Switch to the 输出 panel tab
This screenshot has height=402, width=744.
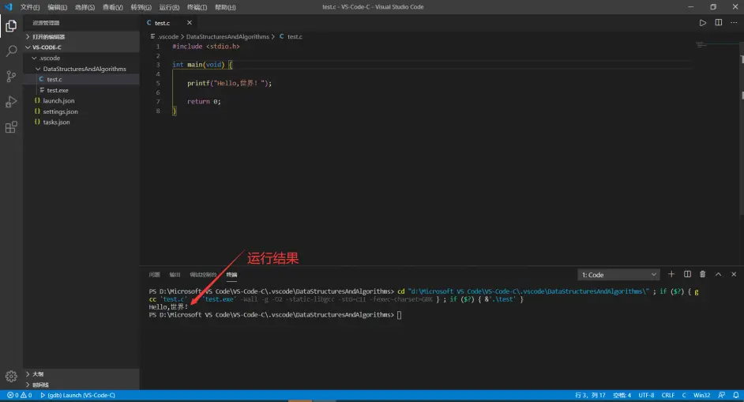tap(175, 275)
